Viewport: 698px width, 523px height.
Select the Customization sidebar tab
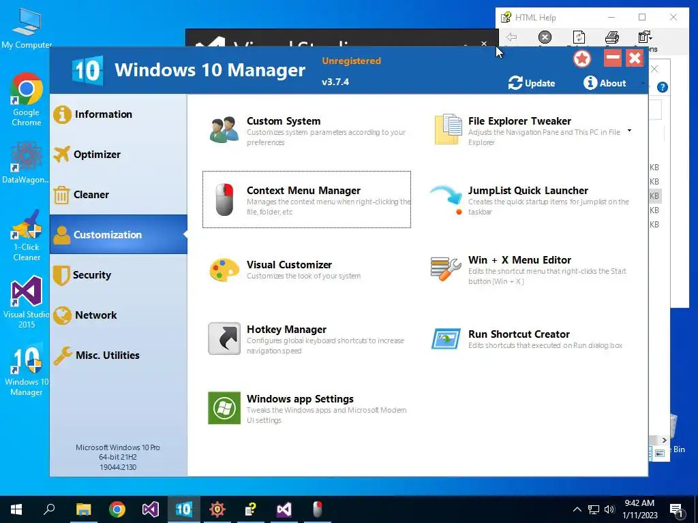coord(119,234)
